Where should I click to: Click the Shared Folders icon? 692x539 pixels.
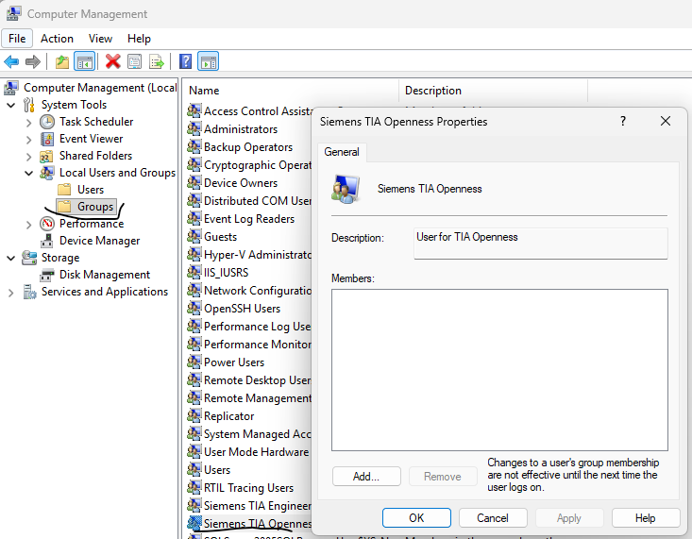point(47,156)
